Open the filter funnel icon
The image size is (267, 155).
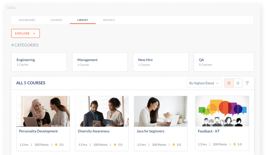click(247, 83)
